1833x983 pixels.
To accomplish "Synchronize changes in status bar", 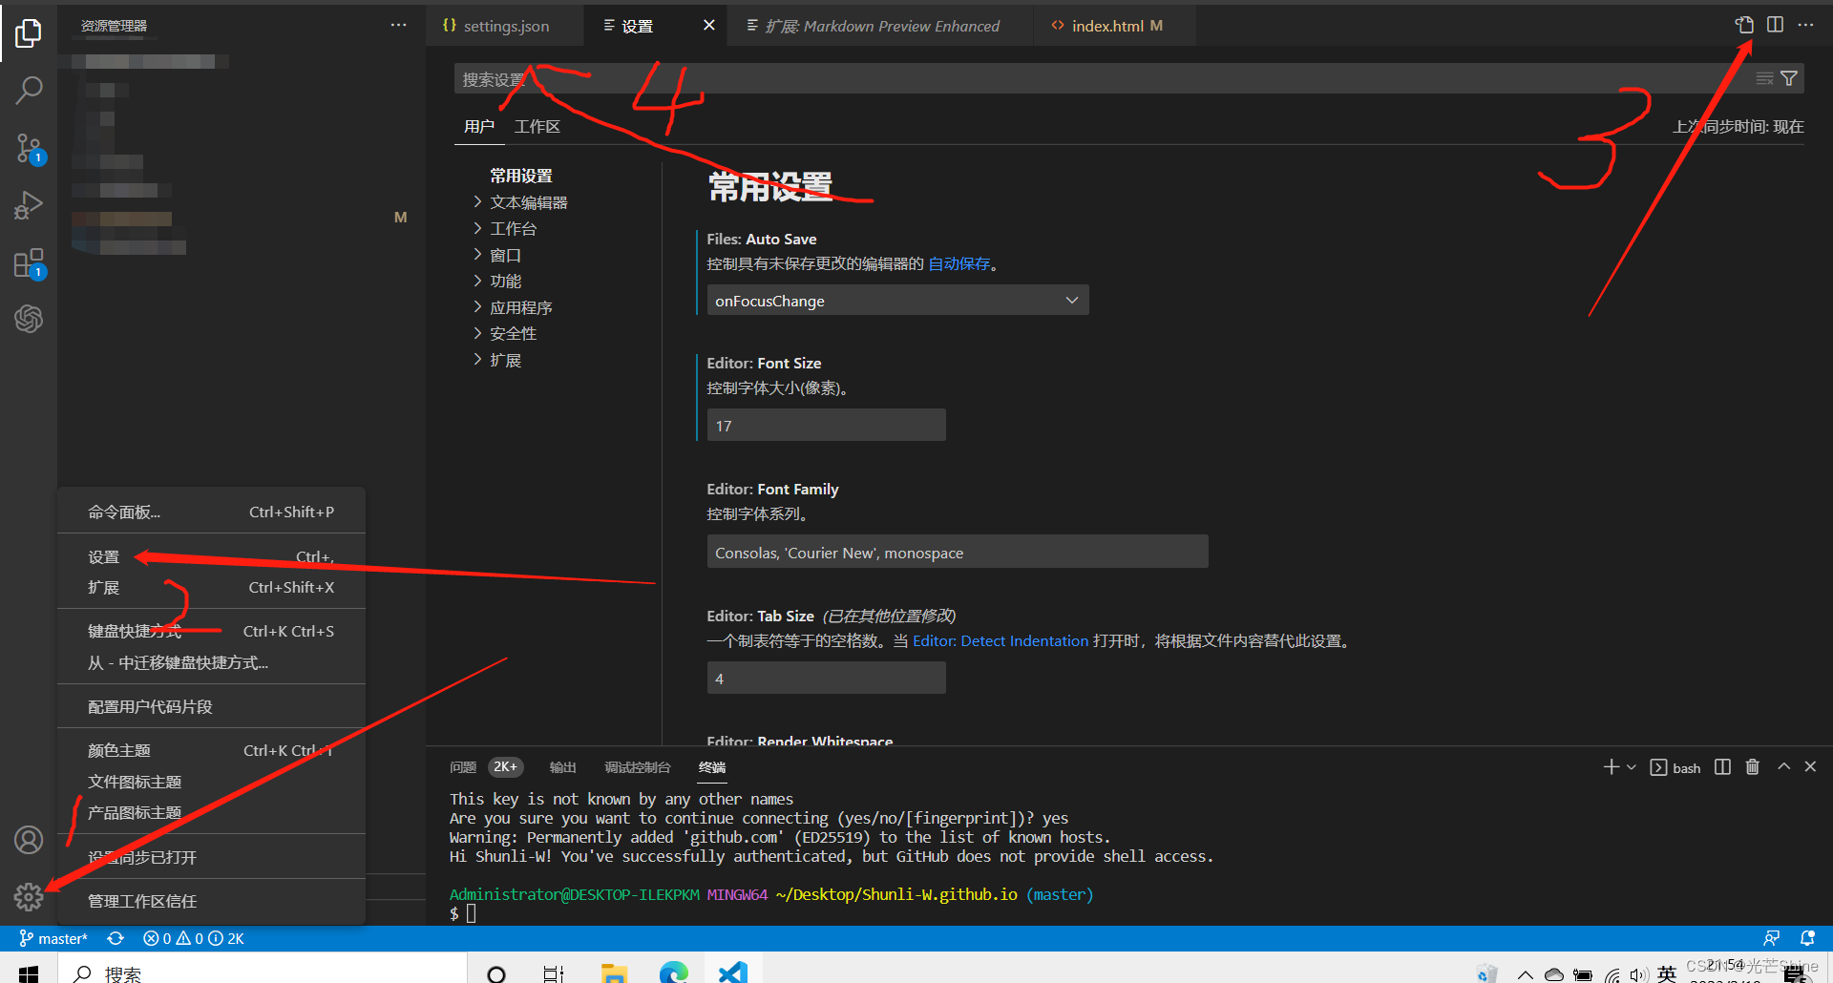I will pos(116,939).
